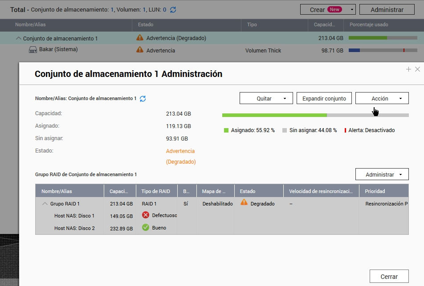Click warning icon in the Bakar volume row
The image size is (424, 286).
140,50
